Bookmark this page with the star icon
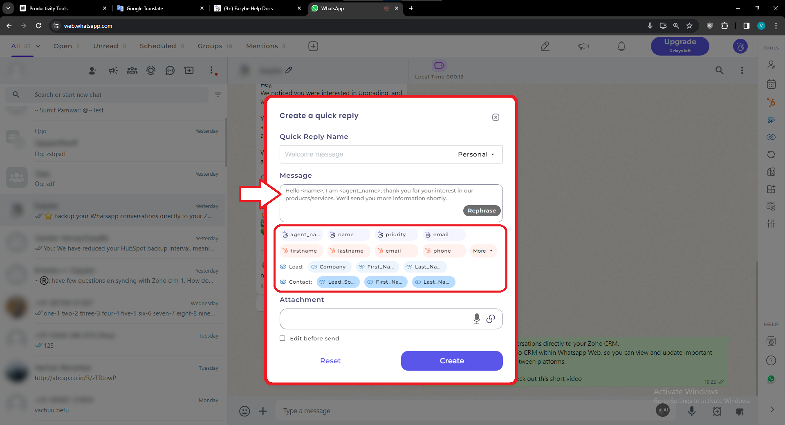This screenshot has width=785, height=425. tap(689, 26)
